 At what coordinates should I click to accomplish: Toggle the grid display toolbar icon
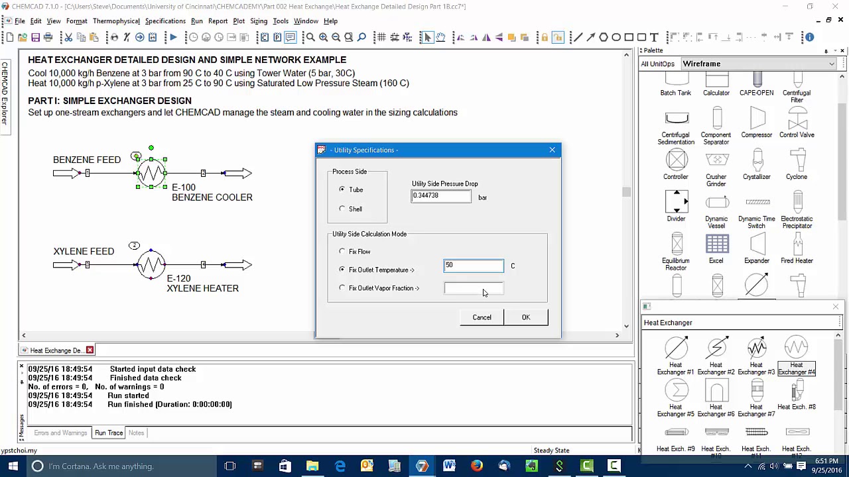tap(381, 37)
